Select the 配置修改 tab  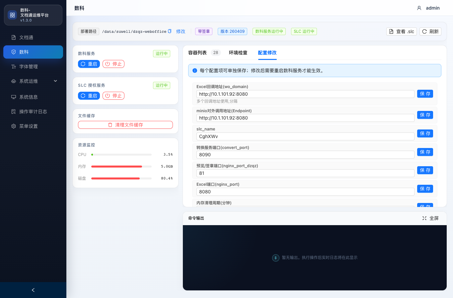[267, 53]
